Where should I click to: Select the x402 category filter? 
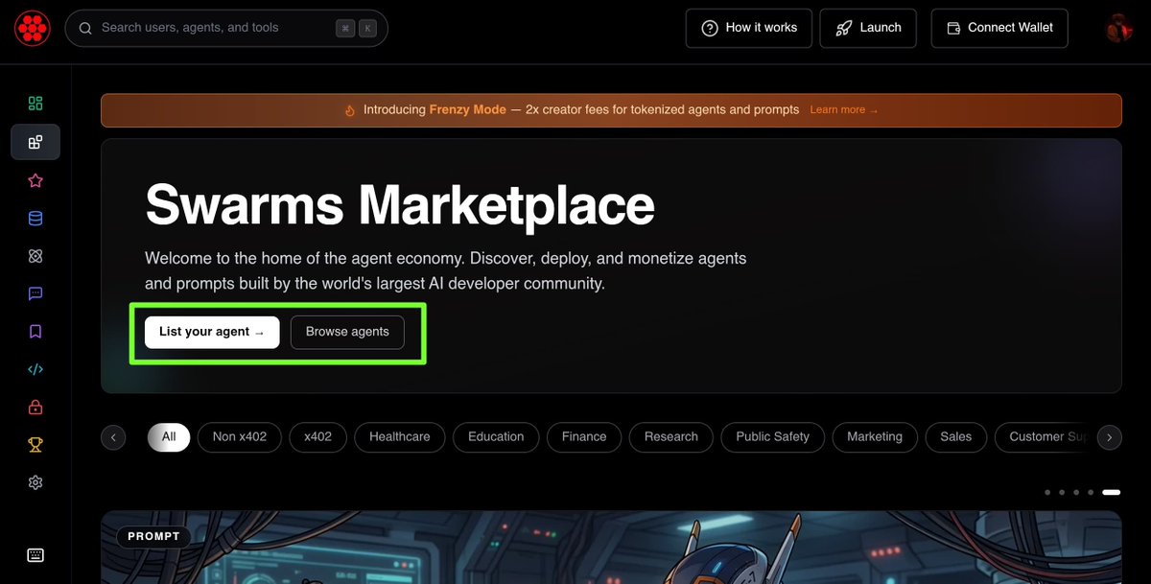318,437
